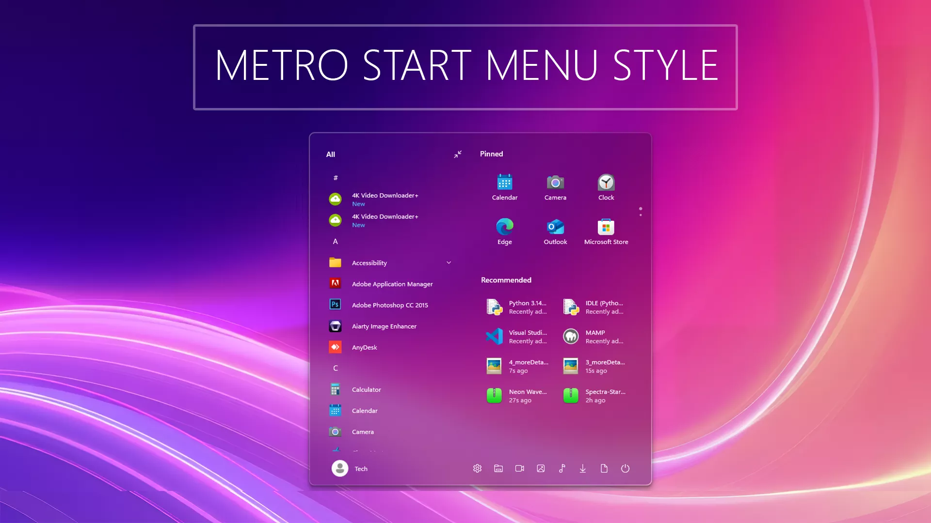Open Adobe Photoshop CC 2015
The image size is (931, 523).
[389, 305]
